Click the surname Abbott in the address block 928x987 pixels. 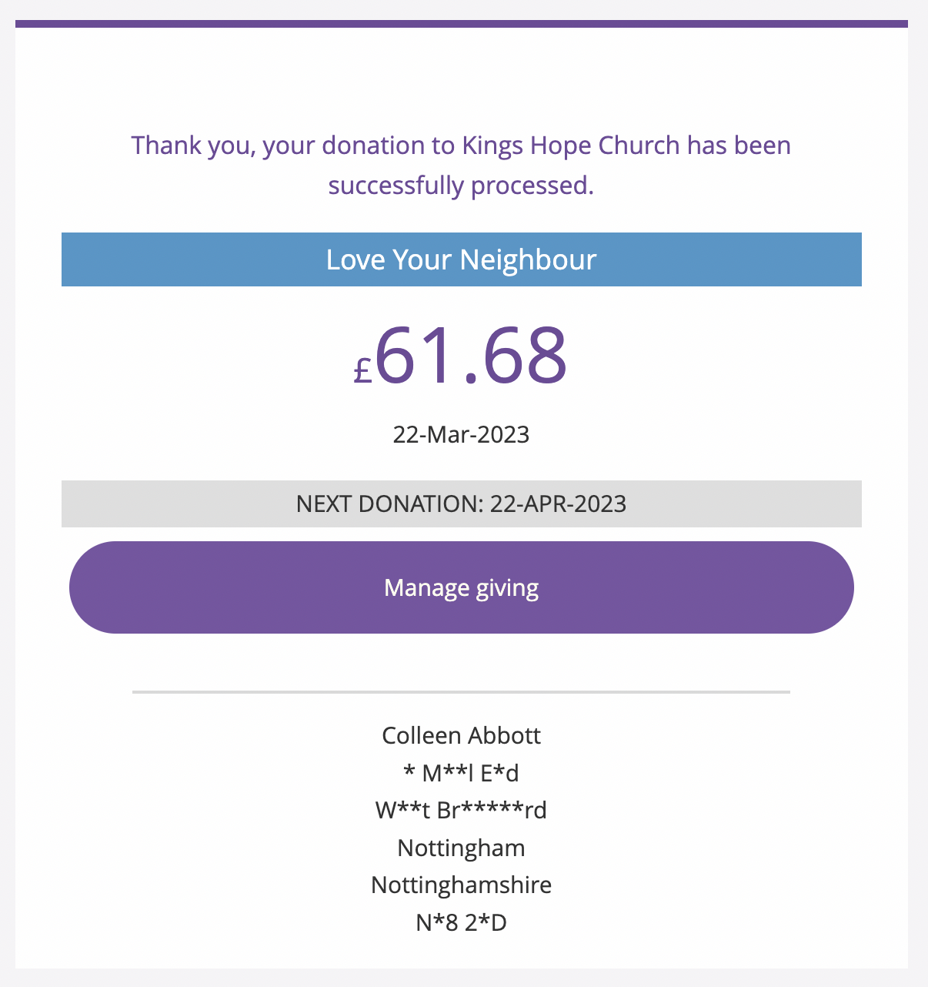tap(504, 735)
